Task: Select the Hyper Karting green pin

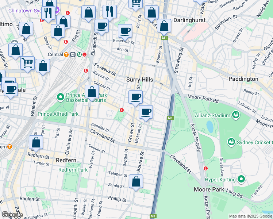Action: 241,179
